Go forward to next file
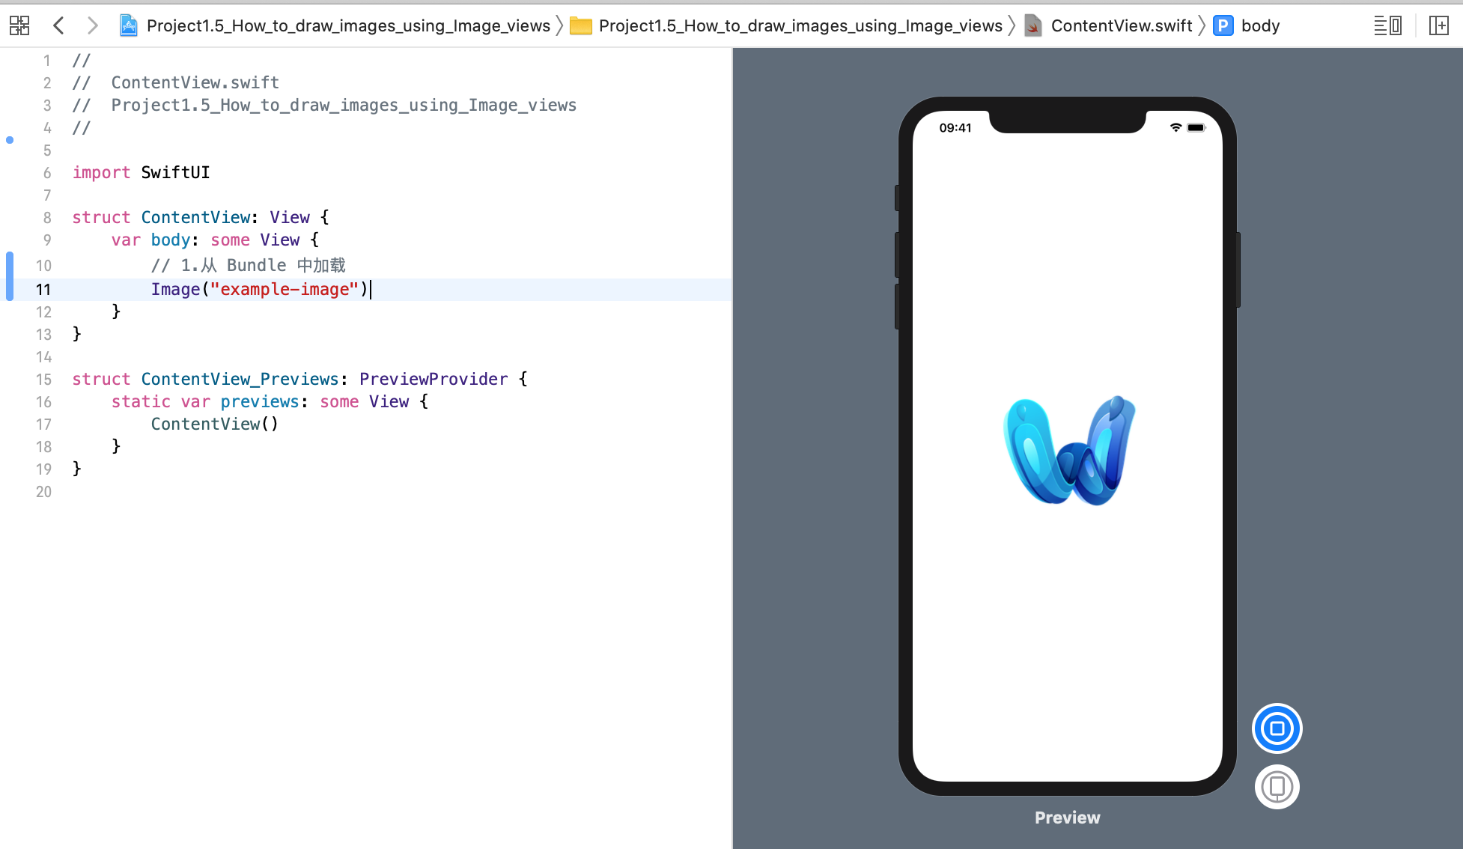The image size is (1463, 849). pos(92,25)
